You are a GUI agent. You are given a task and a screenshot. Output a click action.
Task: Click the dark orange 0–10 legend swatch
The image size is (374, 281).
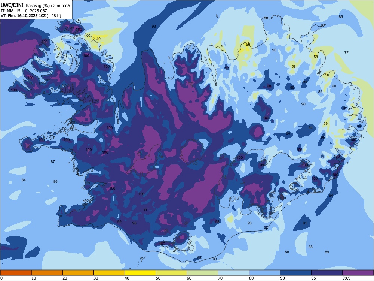click(x=16, y=273)
